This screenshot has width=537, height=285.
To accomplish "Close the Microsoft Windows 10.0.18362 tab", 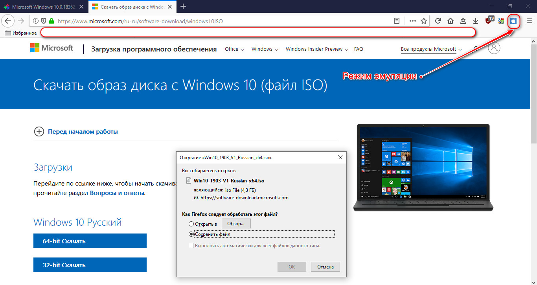I will pos(82,7).
